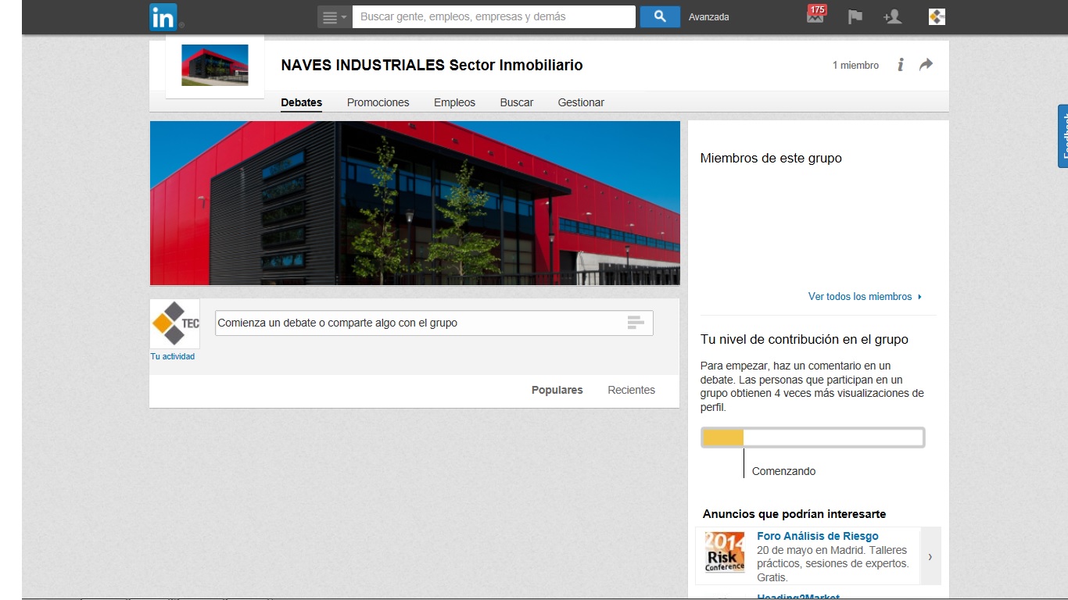Click the LinkedIn logo in header
This screenshot has height=600, width=1068.
pos(163,16)
